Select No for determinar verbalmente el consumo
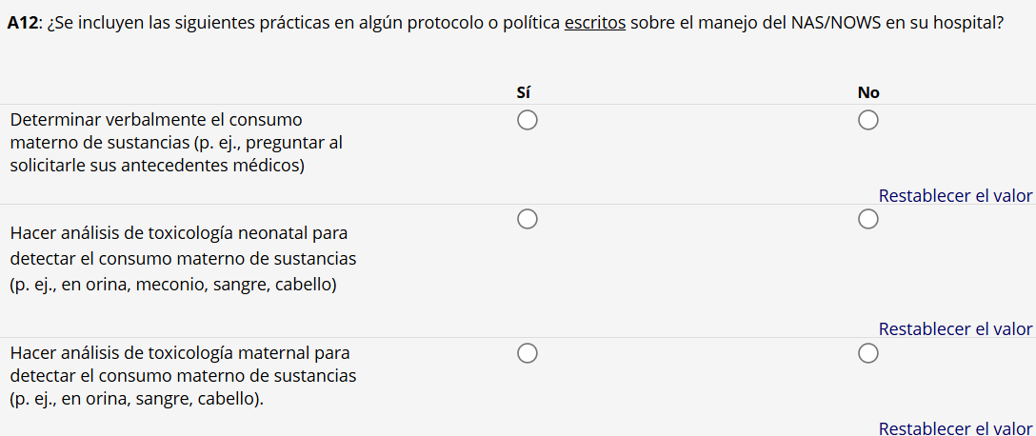This screenshot has width=1036, height=436. (x=867, y=121)
